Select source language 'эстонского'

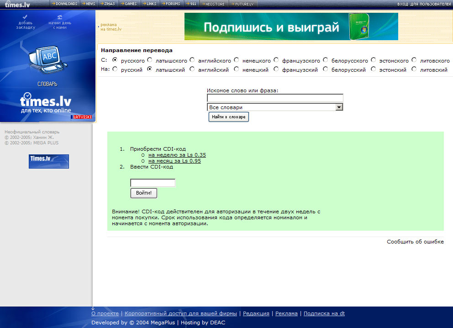click(373, 60)
